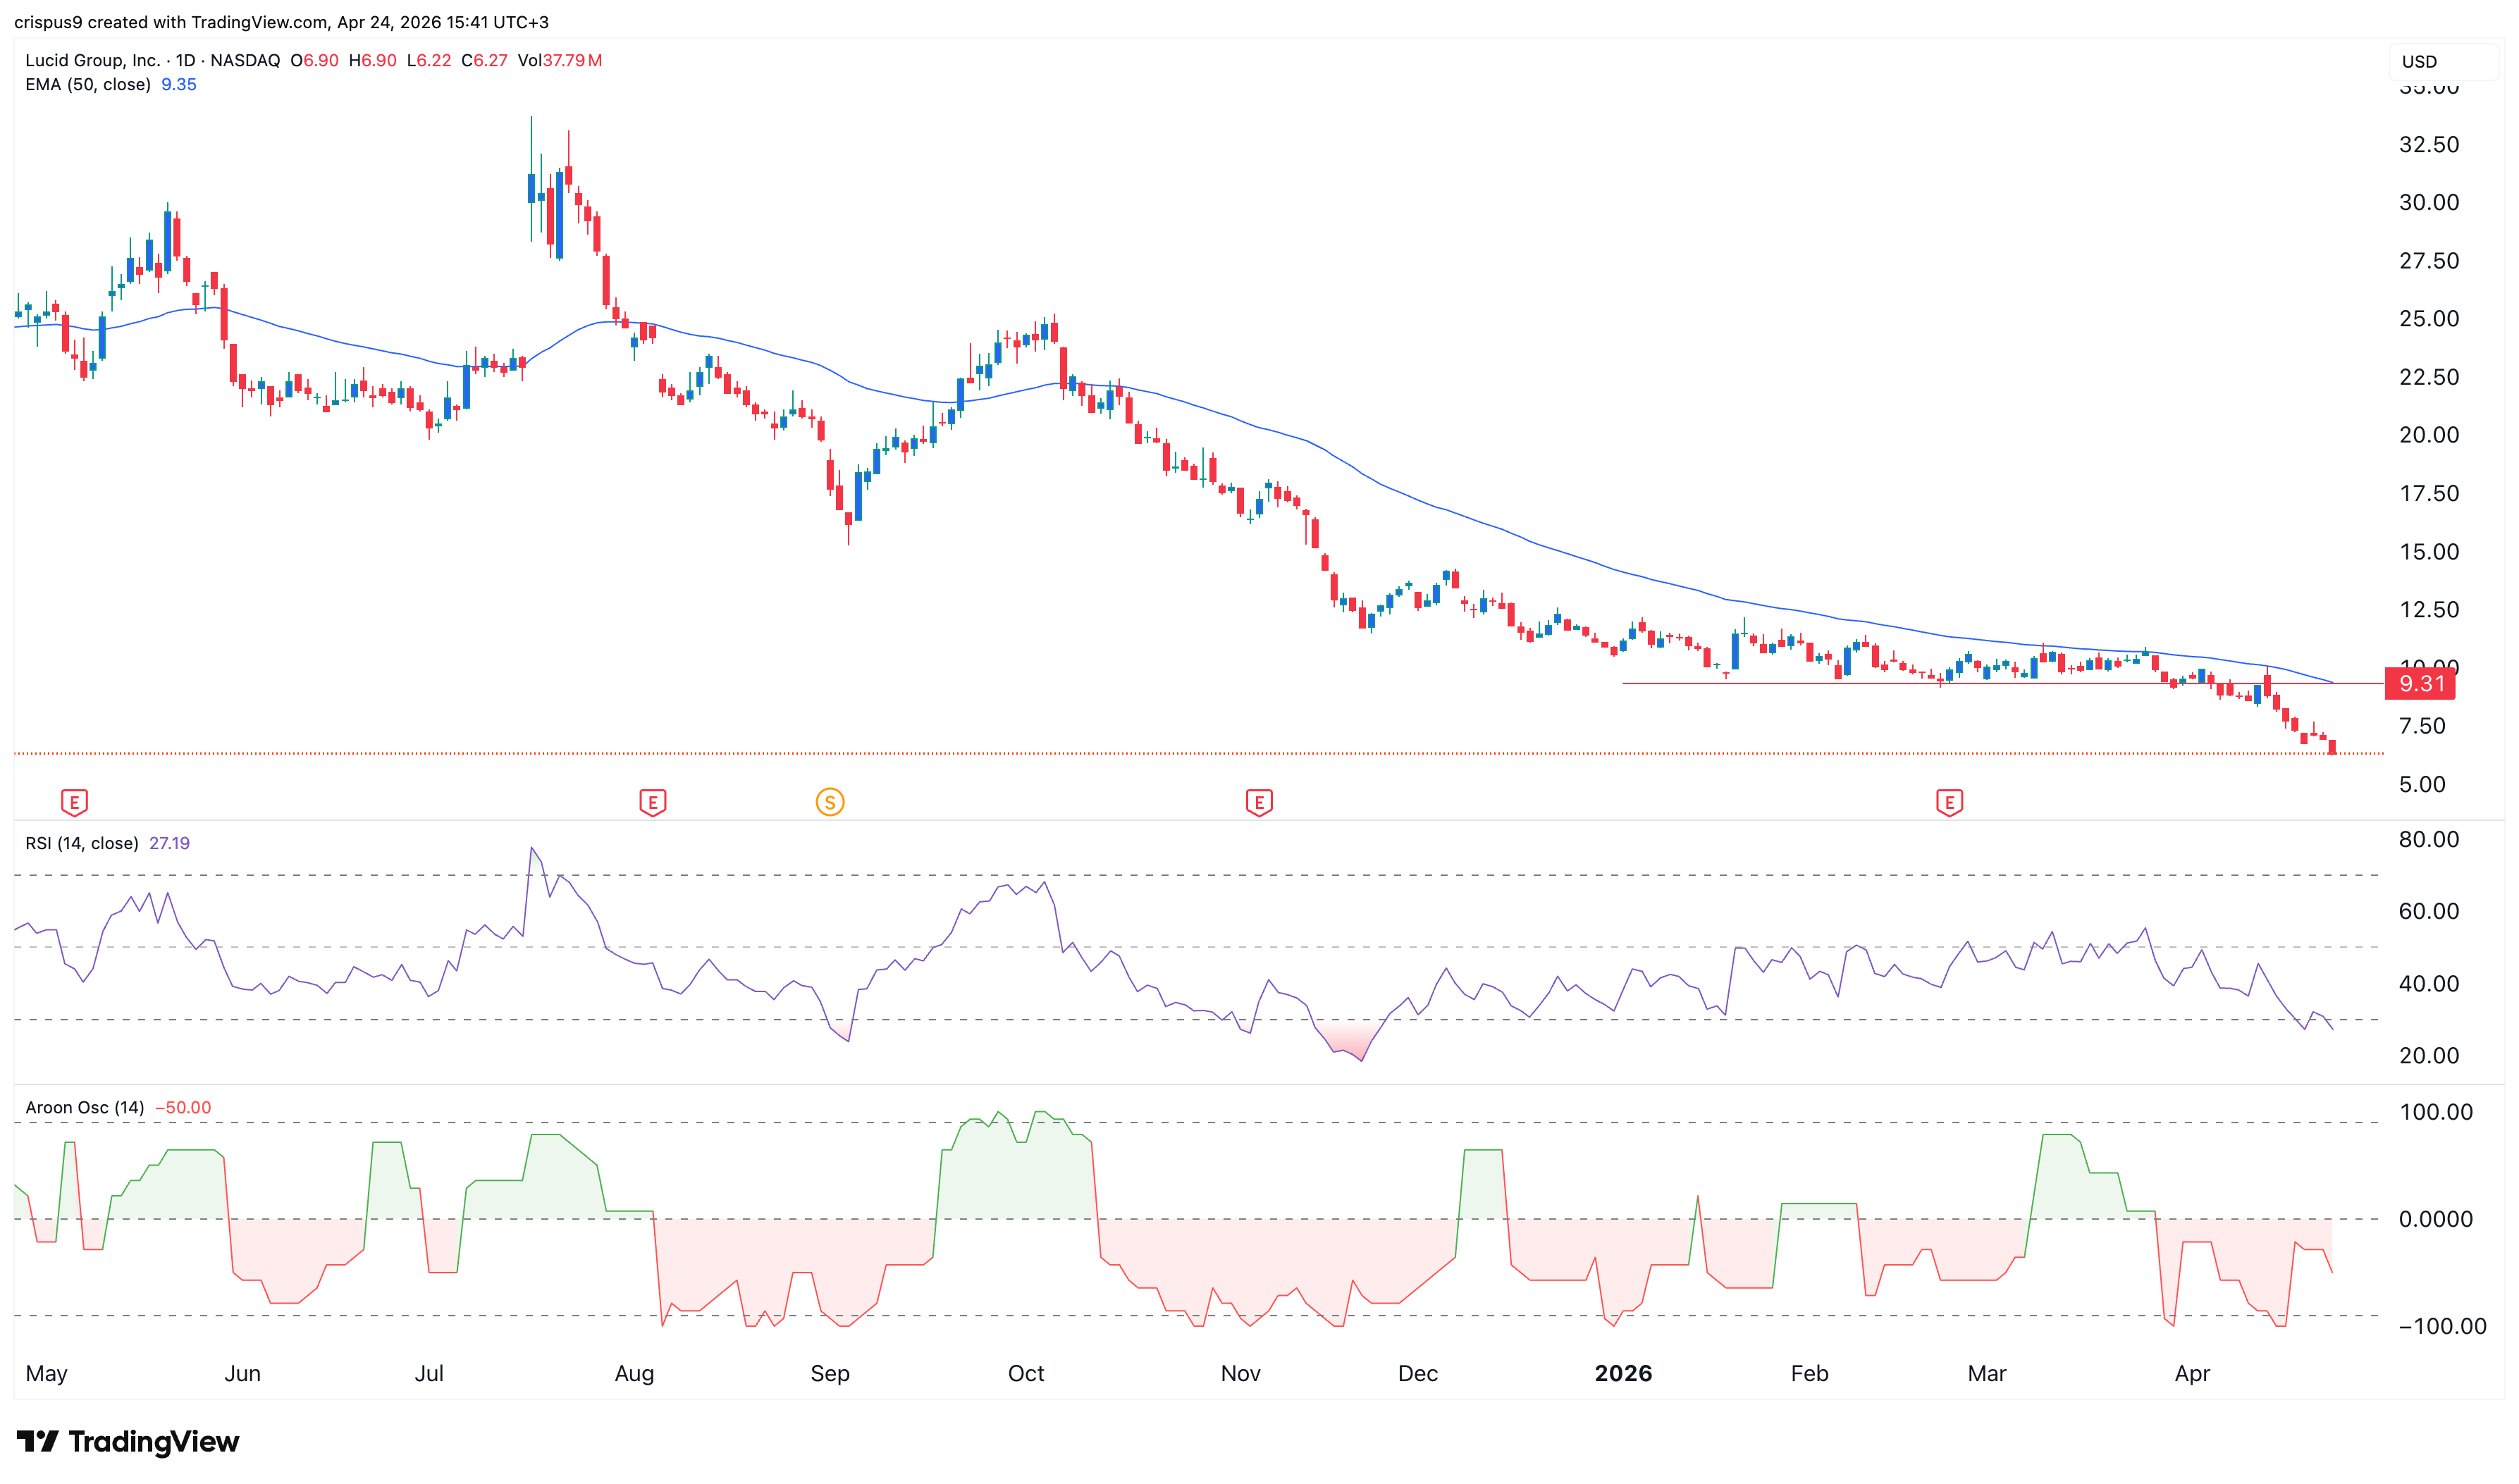The width and height of the screenshot is (2519, 1484).
Task: Click the 1D interval label in the legend
Action: click(185, 60)
